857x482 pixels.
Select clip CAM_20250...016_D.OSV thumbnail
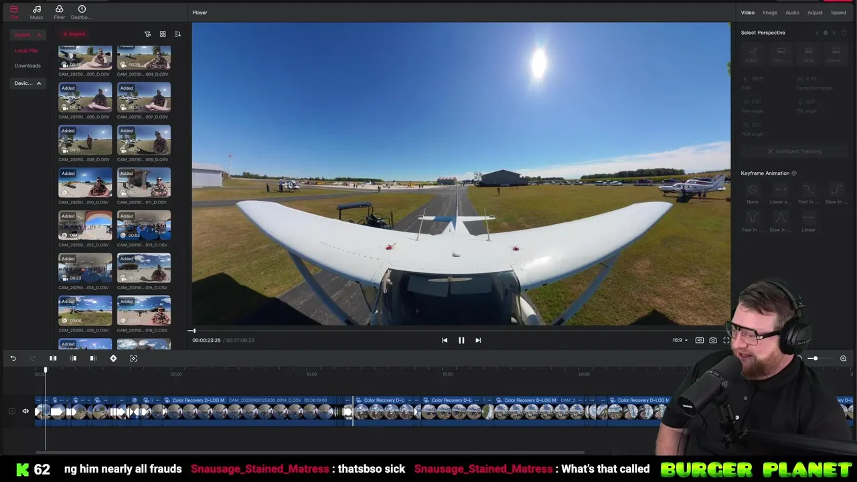[144, 311]
